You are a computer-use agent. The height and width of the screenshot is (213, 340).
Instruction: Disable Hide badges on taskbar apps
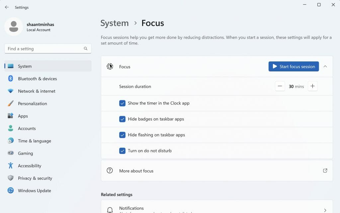123,119
